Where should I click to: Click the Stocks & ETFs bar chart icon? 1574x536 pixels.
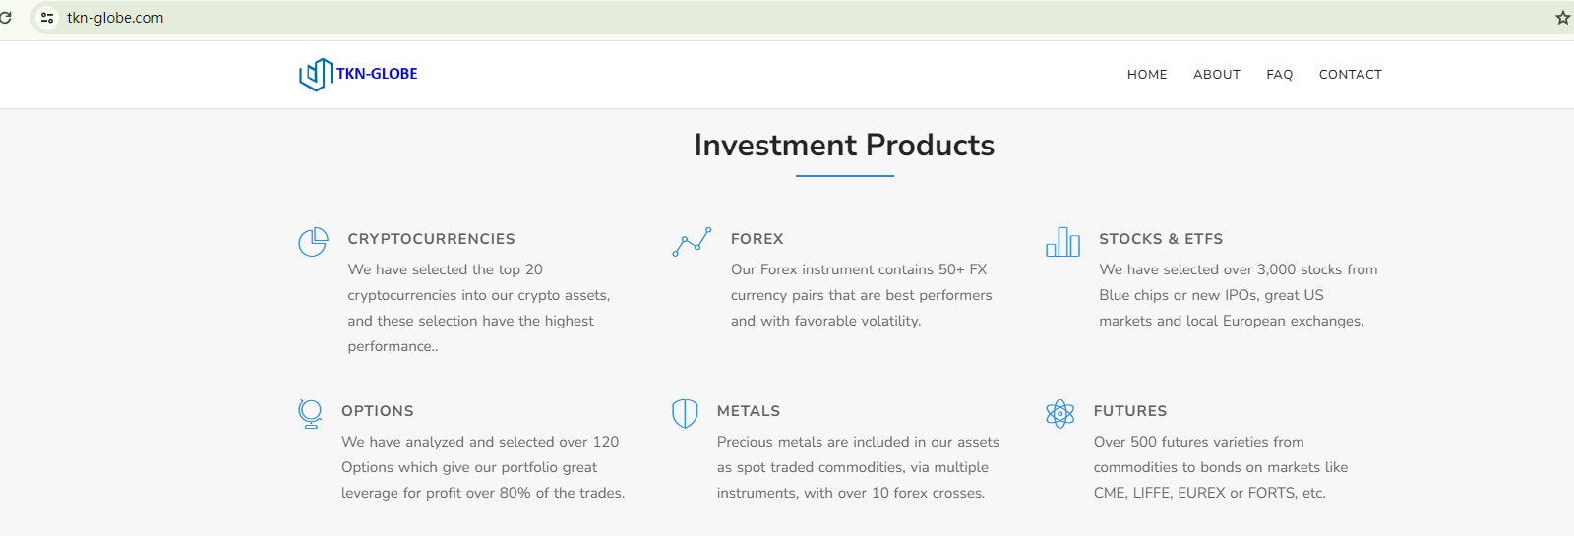1062,242
